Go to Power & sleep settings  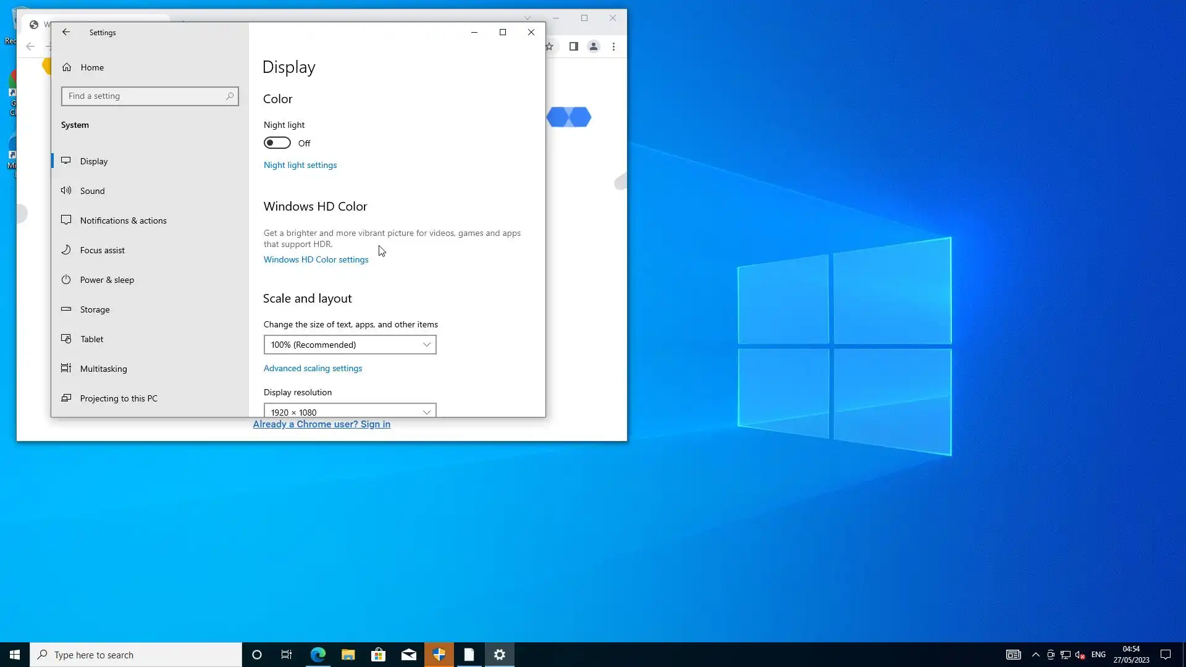coord(107,280)
